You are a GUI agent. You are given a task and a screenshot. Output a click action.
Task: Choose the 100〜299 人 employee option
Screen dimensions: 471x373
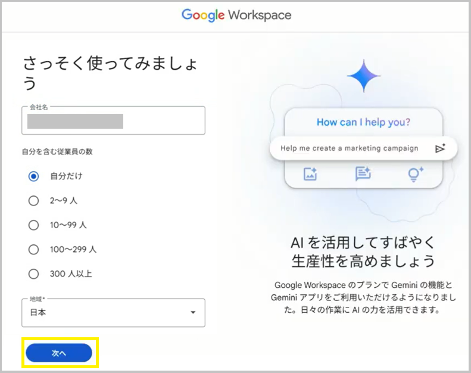(x=33, y=250)
